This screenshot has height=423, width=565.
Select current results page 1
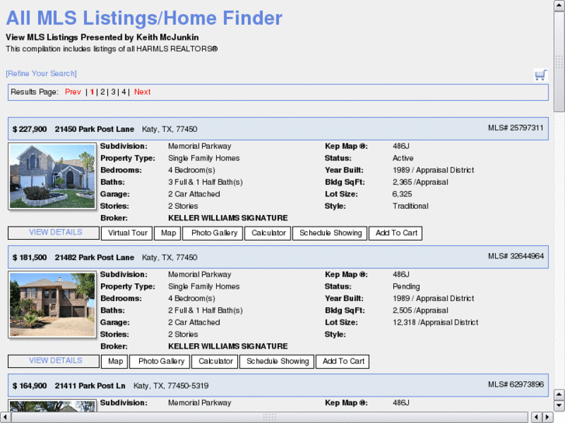[92, 92]
